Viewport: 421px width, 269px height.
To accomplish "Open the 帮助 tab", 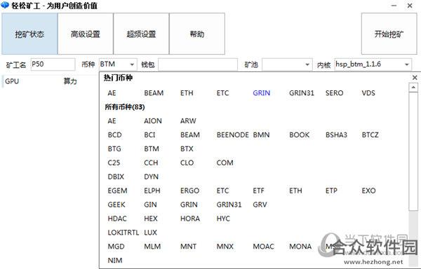I will coord(197,34).
